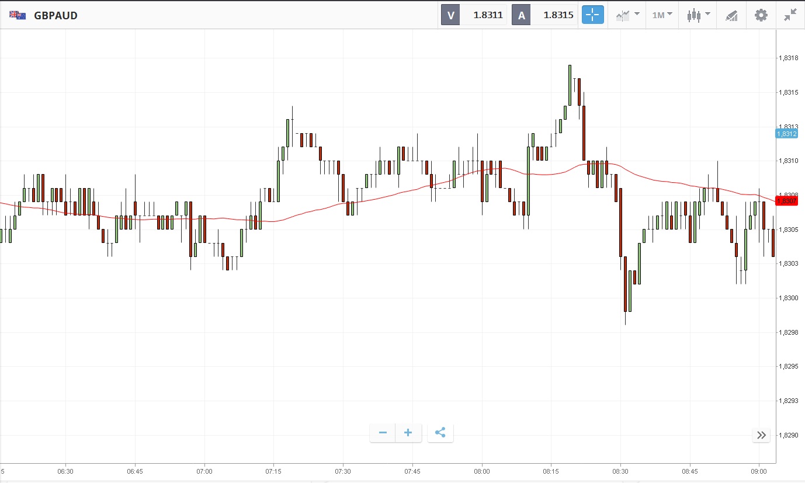The height and width of the screenshot is (483, 805).
Task: Jump to latest with double-arrow button
Action: [x=761, y=435]
